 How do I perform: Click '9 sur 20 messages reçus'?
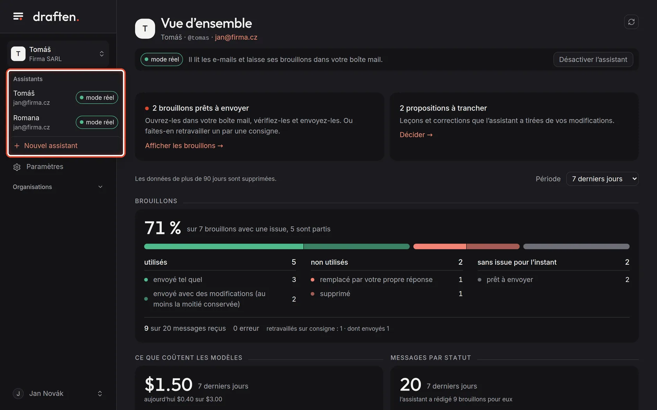(x=185, y=328)
